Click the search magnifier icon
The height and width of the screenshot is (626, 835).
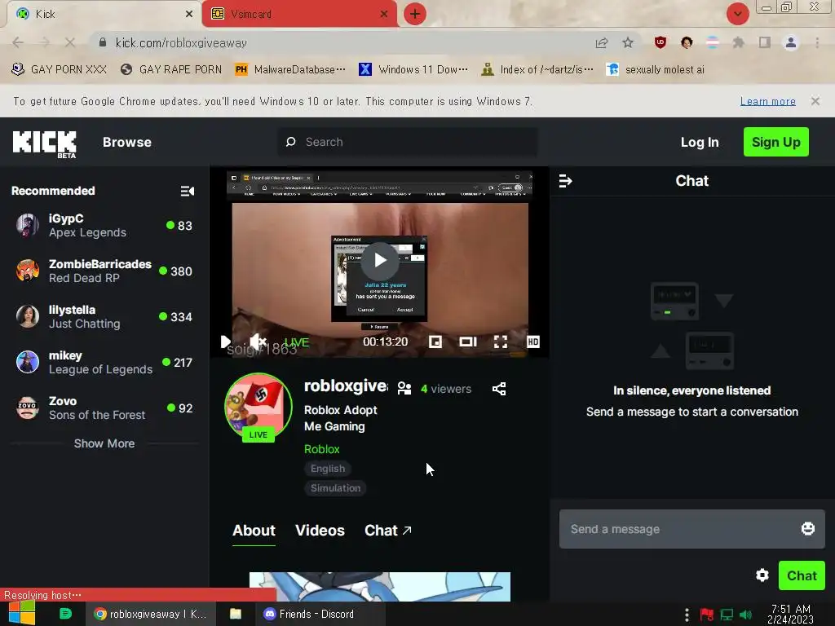pos(291,142)
